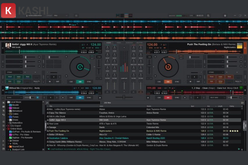248x165 pixels.
Task: Double the loop length on deck C
Action: (60, 77)
